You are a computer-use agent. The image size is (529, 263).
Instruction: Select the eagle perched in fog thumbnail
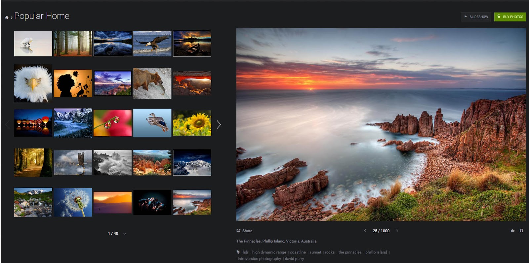pyautogui.click(x=73, y=162)
